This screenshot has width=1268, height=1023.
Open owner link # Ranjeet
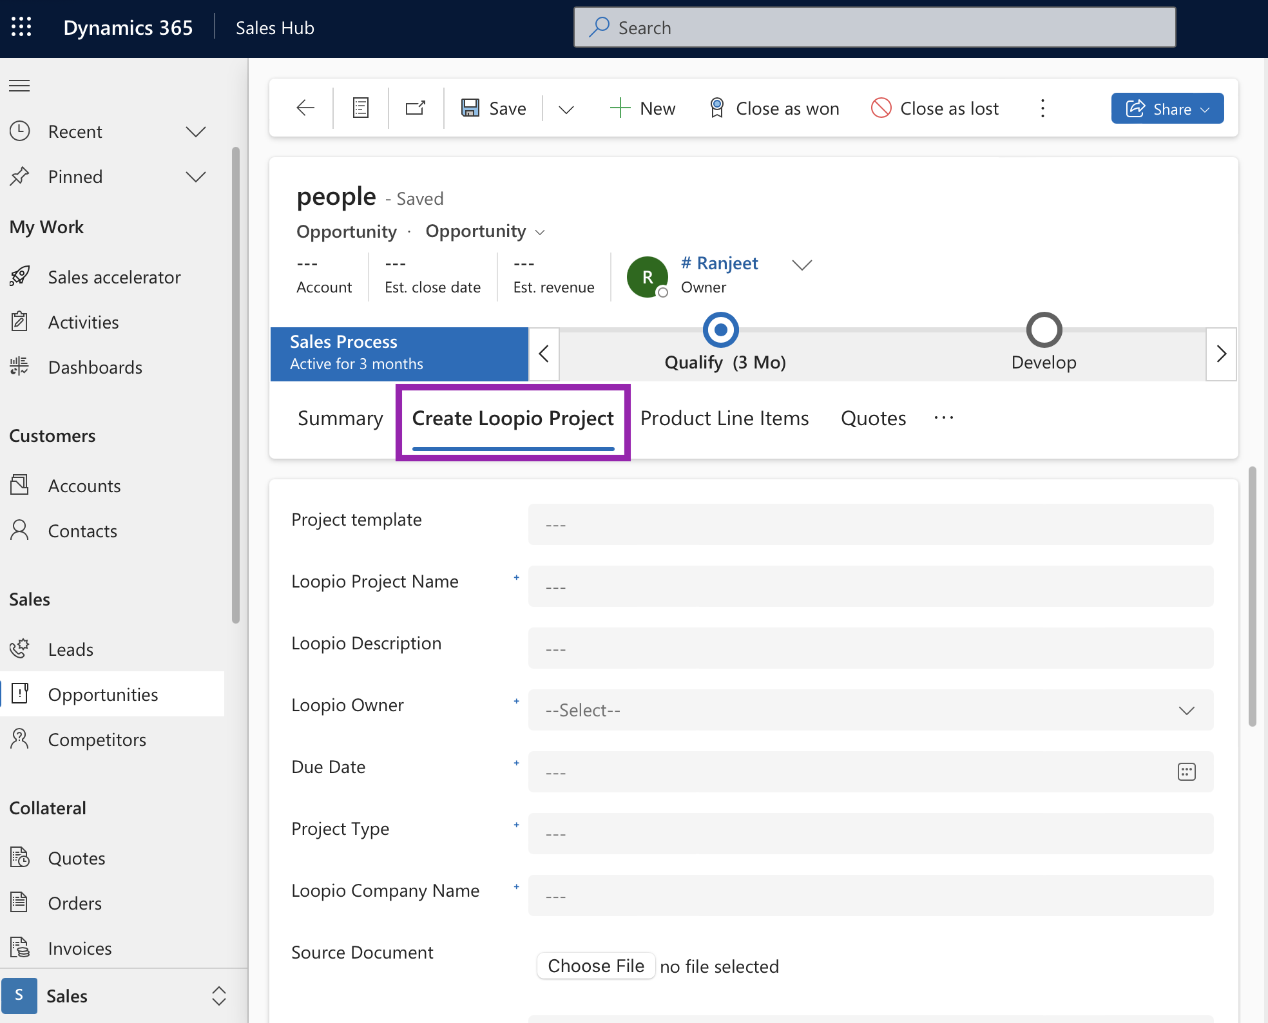719,263
